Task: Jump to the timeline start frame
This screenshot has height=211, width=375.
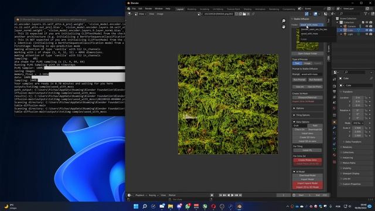Action: 220,195
